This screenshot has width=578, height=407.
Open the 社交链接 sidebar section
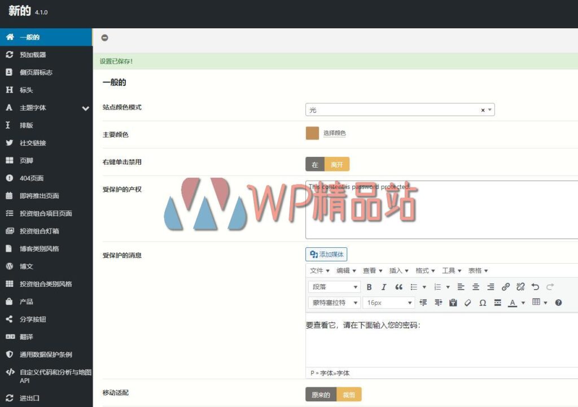pyautogui.click(x=33, y=143)
